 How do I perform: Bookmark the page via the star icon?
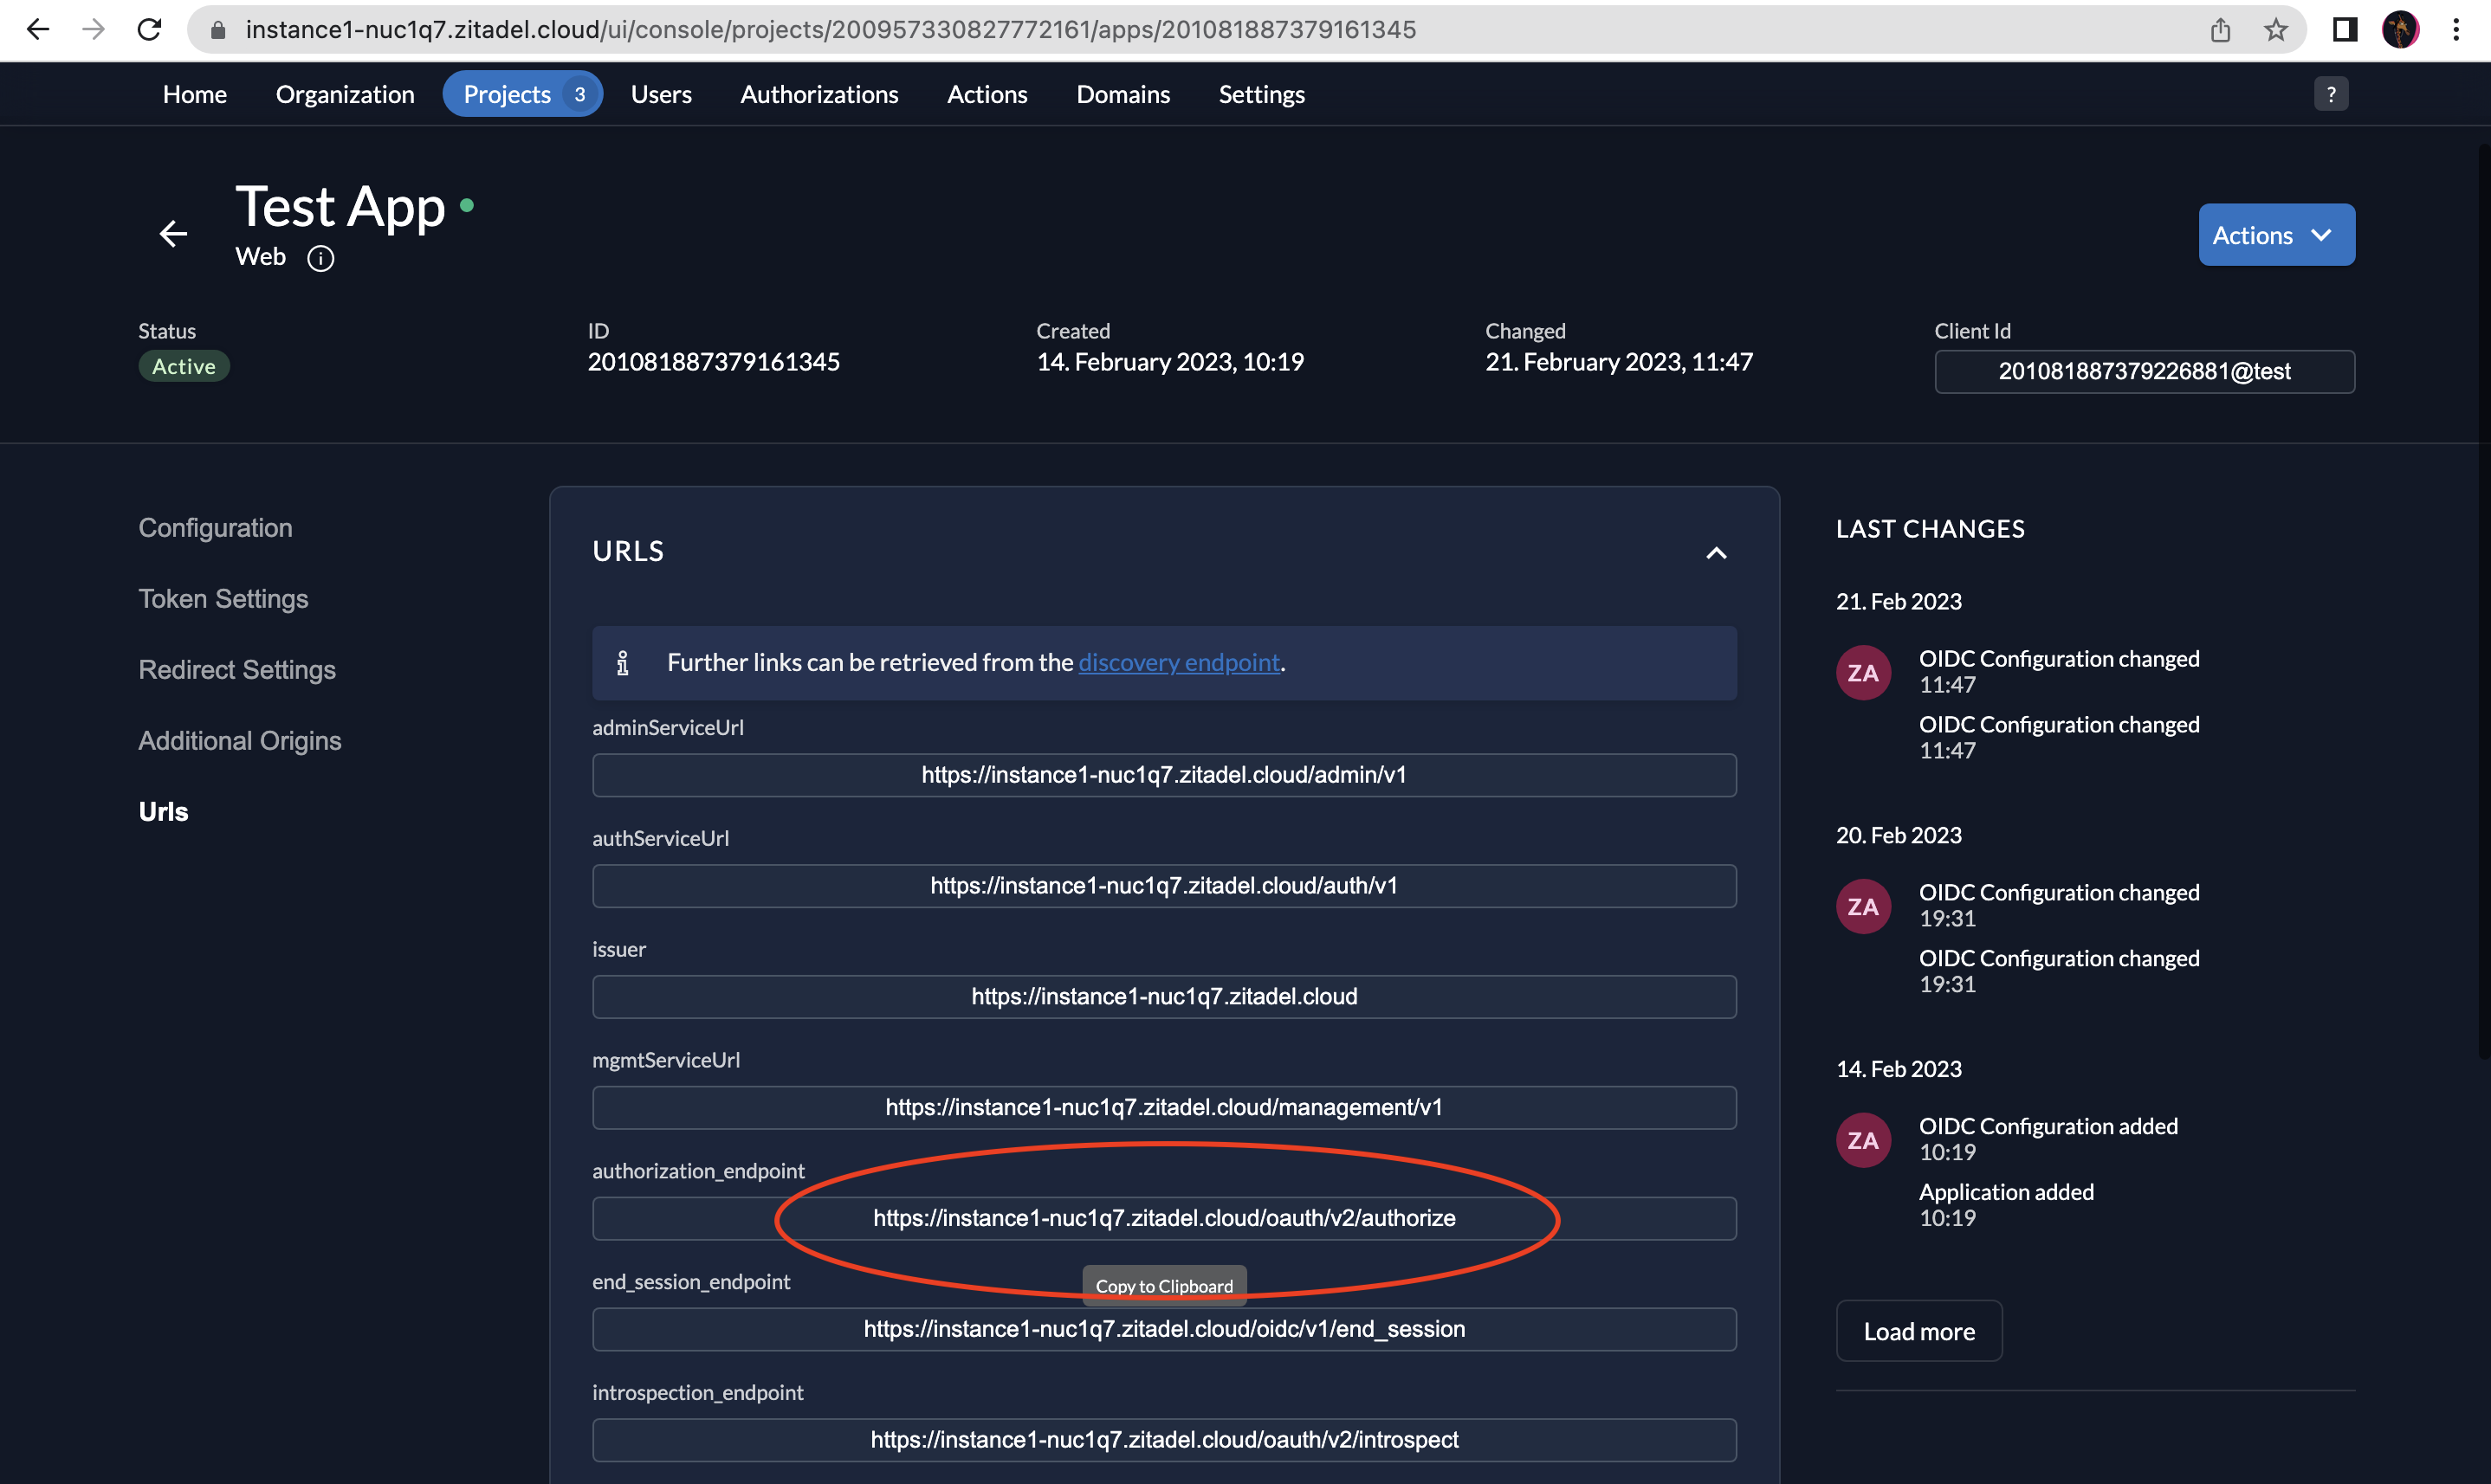(2277, 29)
